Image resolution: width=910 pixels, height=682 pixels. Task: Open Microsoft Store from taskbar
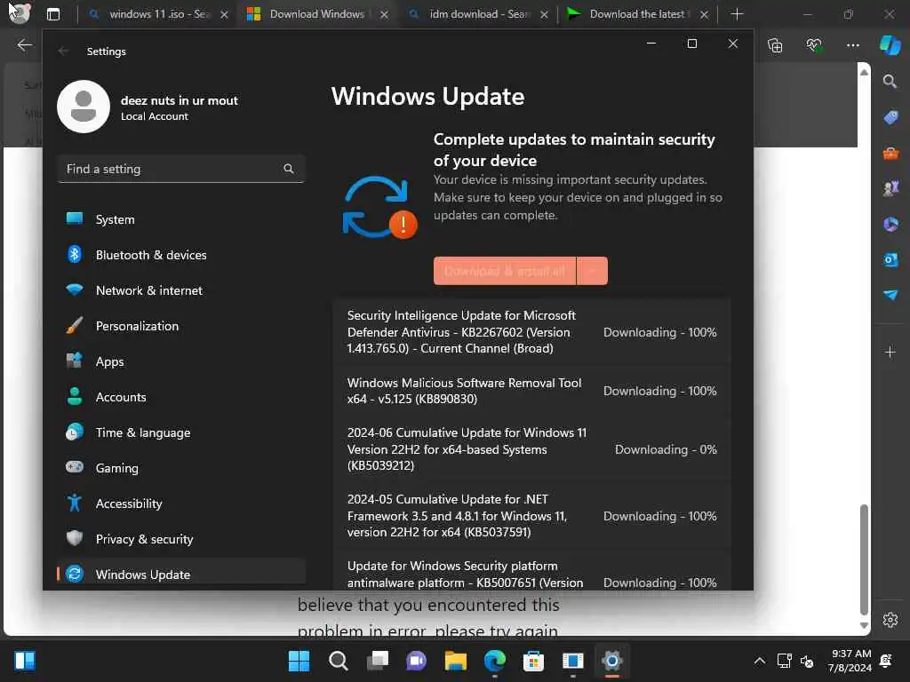(x=533, y=661)
